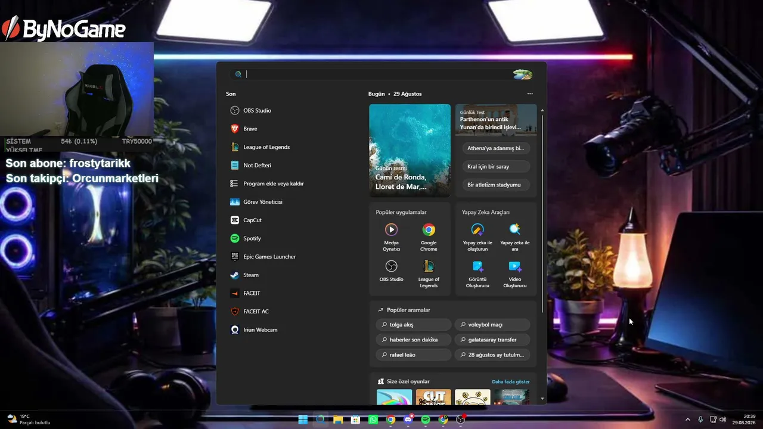The image size is (763, 429).
Task: Open the three-dots more options menu
Action: (x=530, y=94)
